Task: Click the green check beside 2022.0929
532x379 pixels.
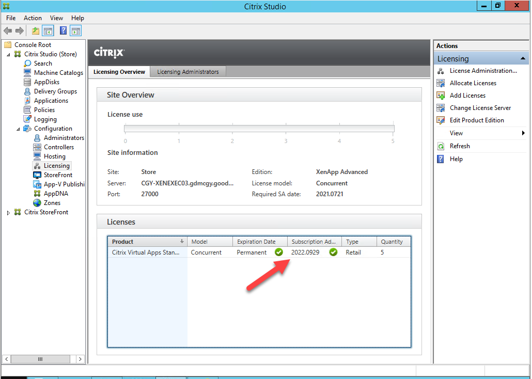Action: click(334, 252)
